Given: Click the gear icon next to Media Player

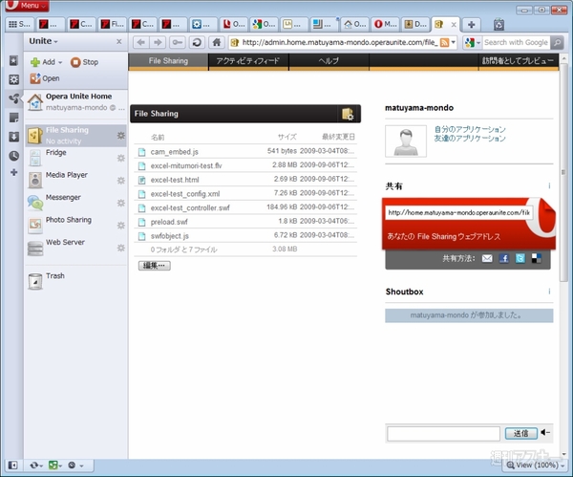Looking at the screenshot, I should (x=121, y=181).
